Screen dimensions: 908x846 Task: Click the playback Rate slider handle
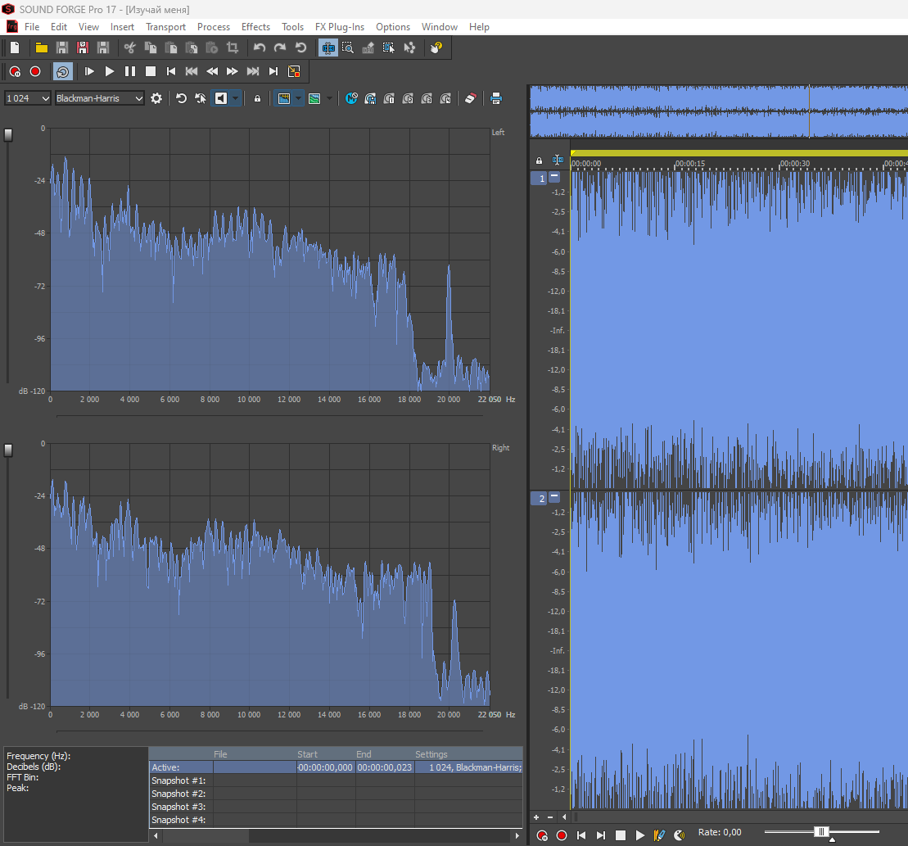point(821,832)
